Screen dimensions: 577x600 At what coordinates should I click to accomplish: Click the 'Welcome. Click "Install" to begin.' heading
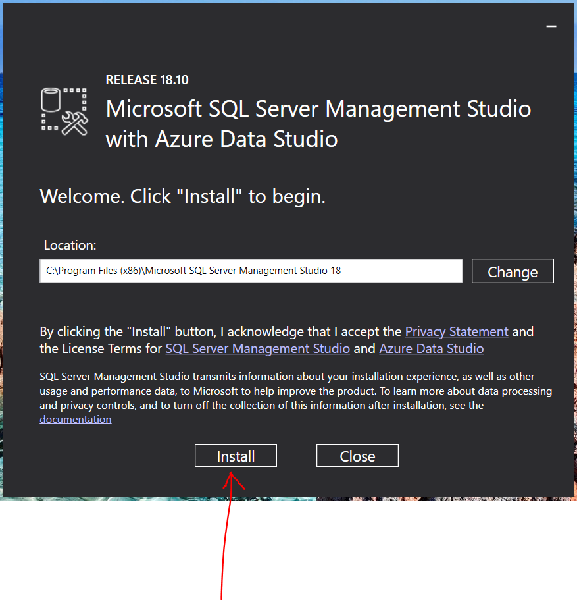[183, 196]
